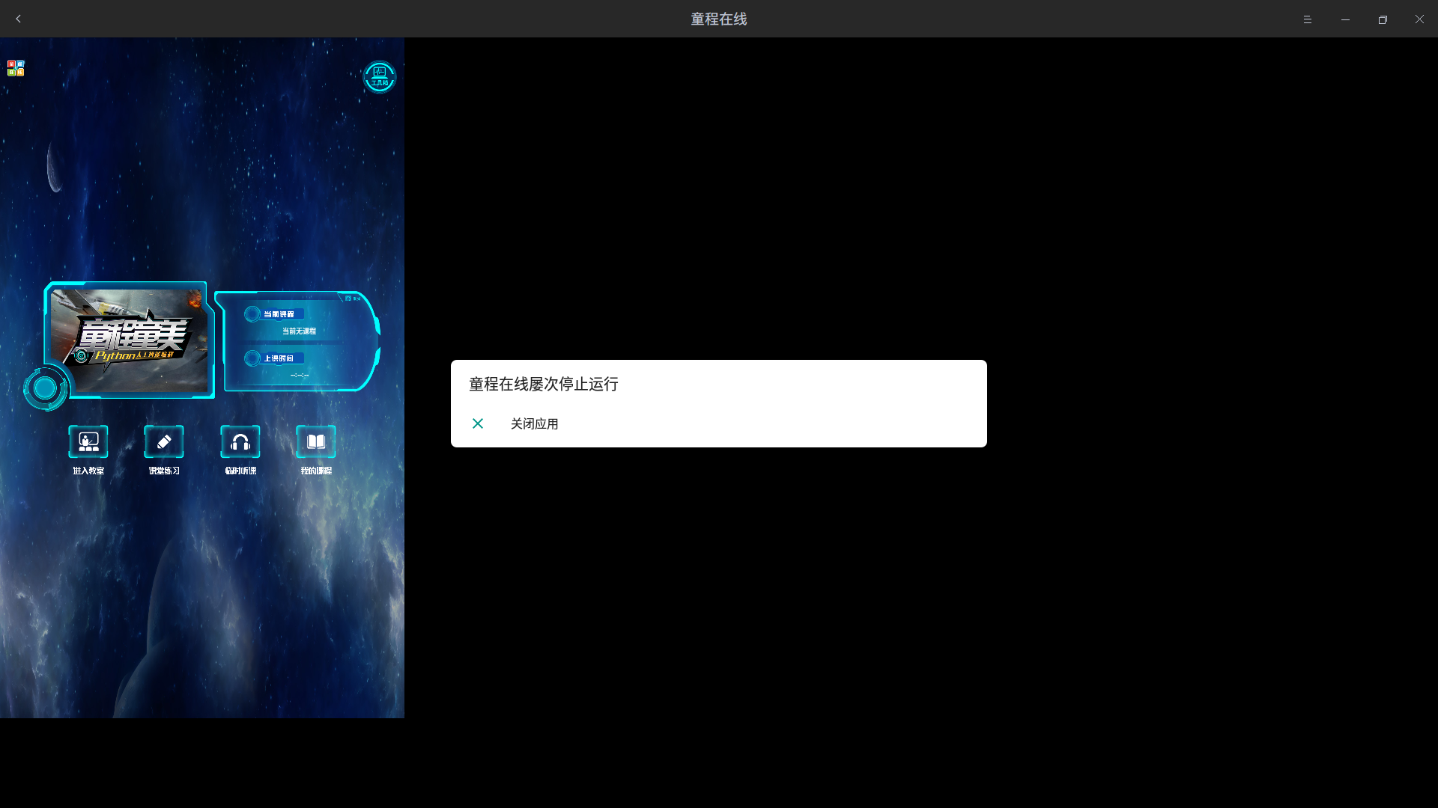Screen dimensions: 1438x808
Task: Open the Toolbox (工具箱) circular icon
Action: (378, 77)
